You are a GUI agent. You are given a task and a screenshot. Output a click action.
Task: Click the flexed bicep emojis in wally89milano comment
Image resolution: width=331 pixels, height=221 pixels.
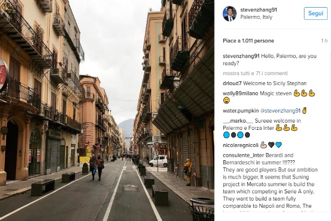(305, 93)
